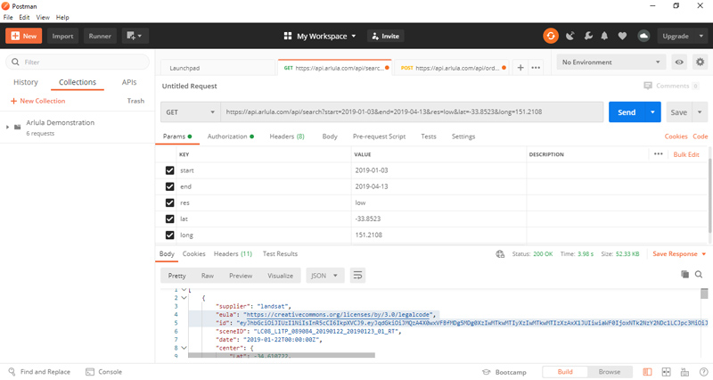Uncheck the end parameter
The image size is (713, 380).
(169, 186)
